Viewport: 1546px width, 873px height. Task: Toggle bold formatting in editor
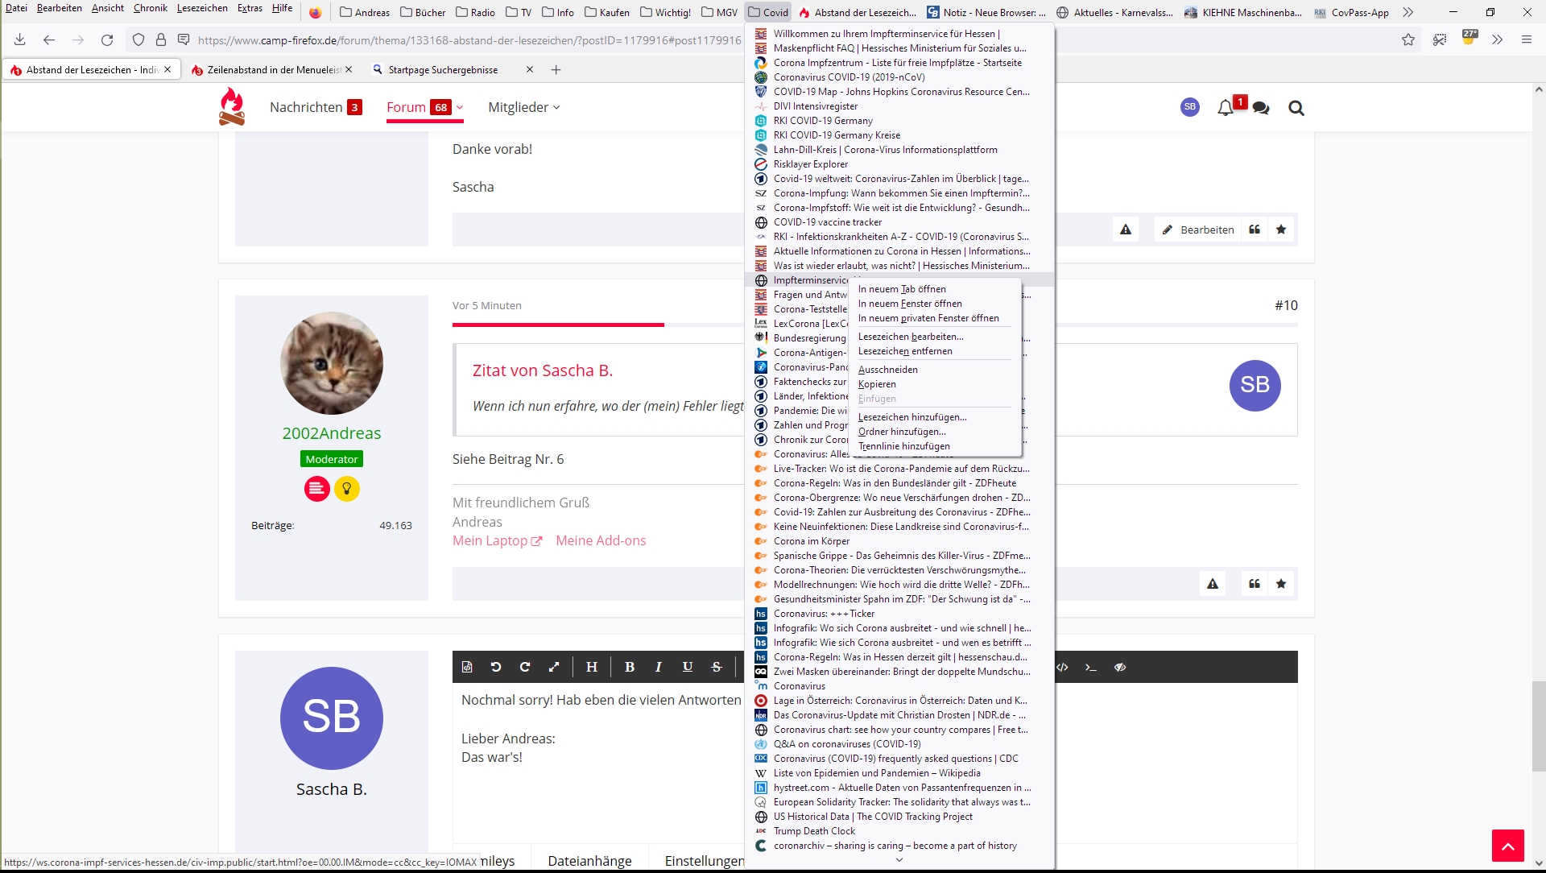pos(630,667)
